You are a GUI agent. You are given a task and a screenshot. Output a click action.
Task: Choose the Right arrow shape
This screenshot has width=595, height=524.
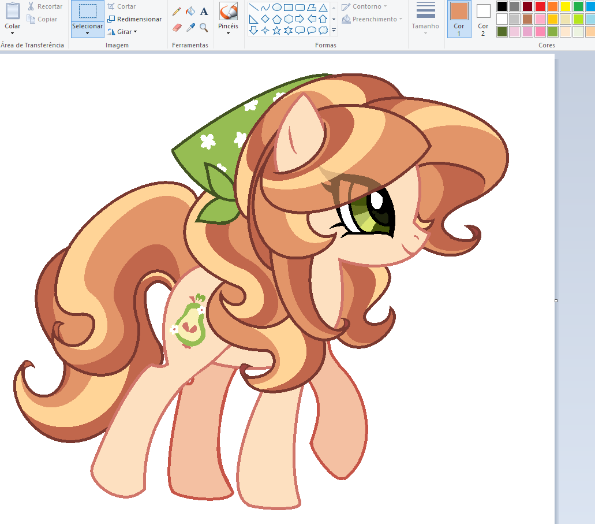[300, 19]
